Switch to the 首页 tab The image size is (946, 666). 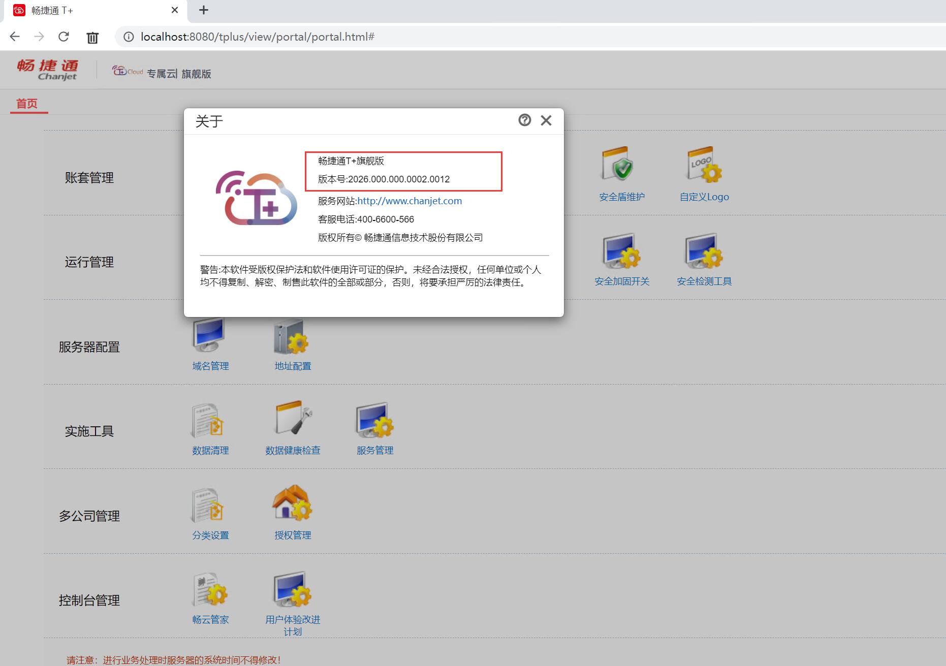point(27,104)
